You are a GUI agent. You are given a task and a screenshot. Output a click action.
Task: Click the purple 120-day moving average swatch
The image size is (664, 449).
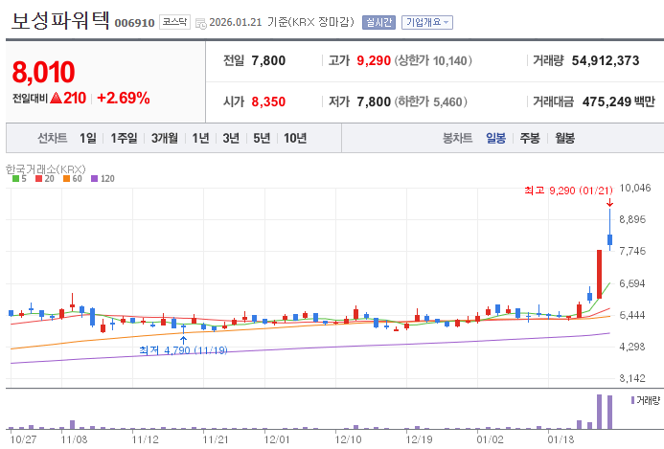click(x=95, y=179)
